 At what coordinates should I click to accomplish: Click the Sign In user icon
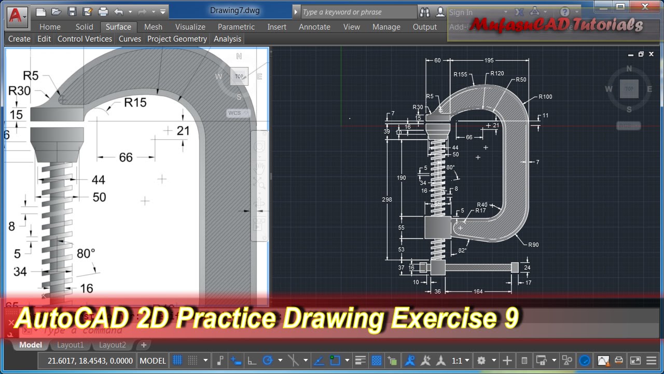440,12
